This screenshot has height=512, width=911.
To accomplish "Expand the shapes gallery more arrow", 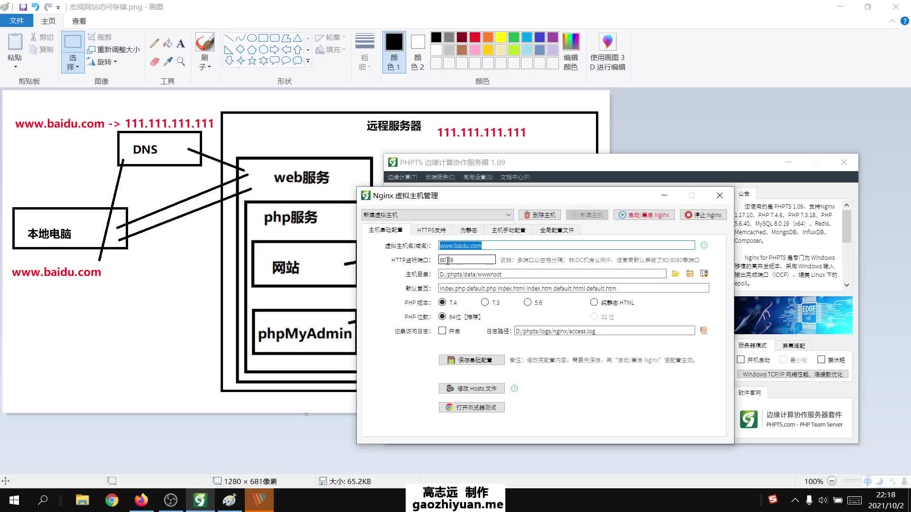I will [308, 61].
